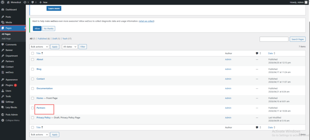Open the updates icon in admin bar

tap(25, 2)
